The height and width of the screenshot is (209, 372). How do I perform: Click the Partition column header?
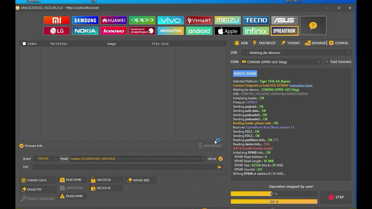coord(59,44)
